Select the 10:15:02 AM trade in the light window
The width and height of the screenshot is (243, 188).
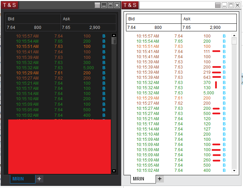click(x=181, y=170)
